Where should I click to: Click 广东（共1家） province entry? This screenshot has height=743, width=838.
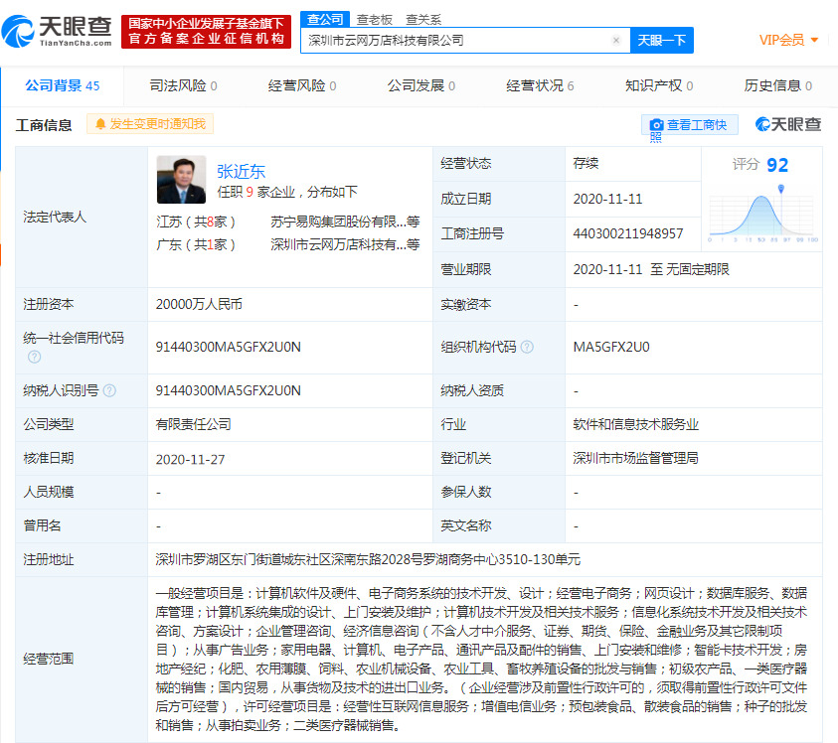click(196, 244)
